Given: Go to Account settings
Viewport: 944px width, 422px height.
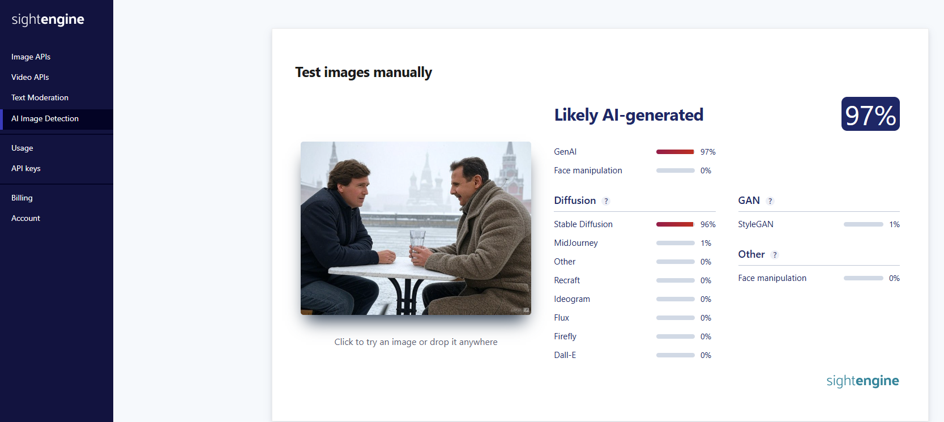Looking at the screenshot, I should coord(25,218).
